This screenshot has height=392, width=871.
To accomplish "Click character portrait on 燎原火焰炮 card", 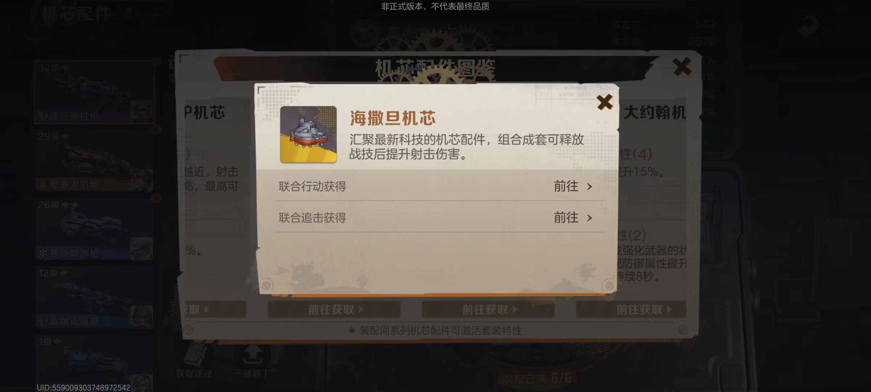I will [x=142, y=180].
